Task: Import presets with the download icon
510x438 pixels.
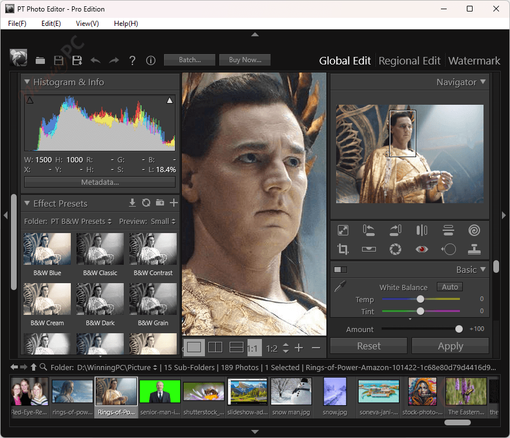Action: pos(132,203)
